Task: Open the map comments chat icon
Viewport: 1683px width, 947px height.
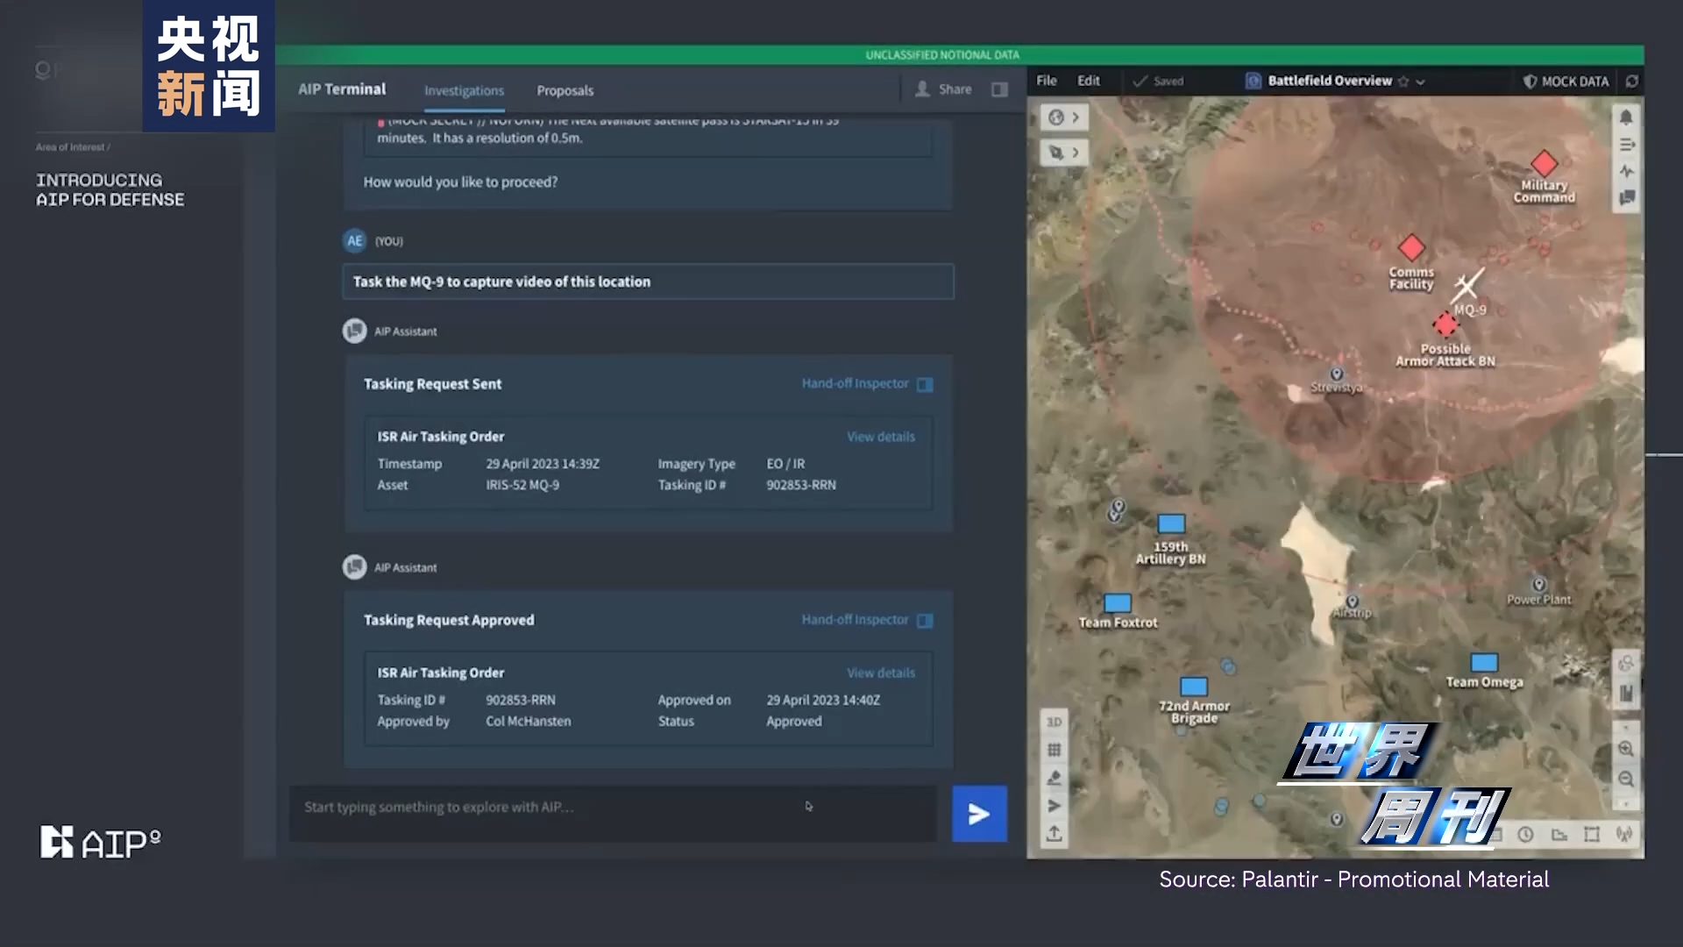Action: tap(1626, 198)
